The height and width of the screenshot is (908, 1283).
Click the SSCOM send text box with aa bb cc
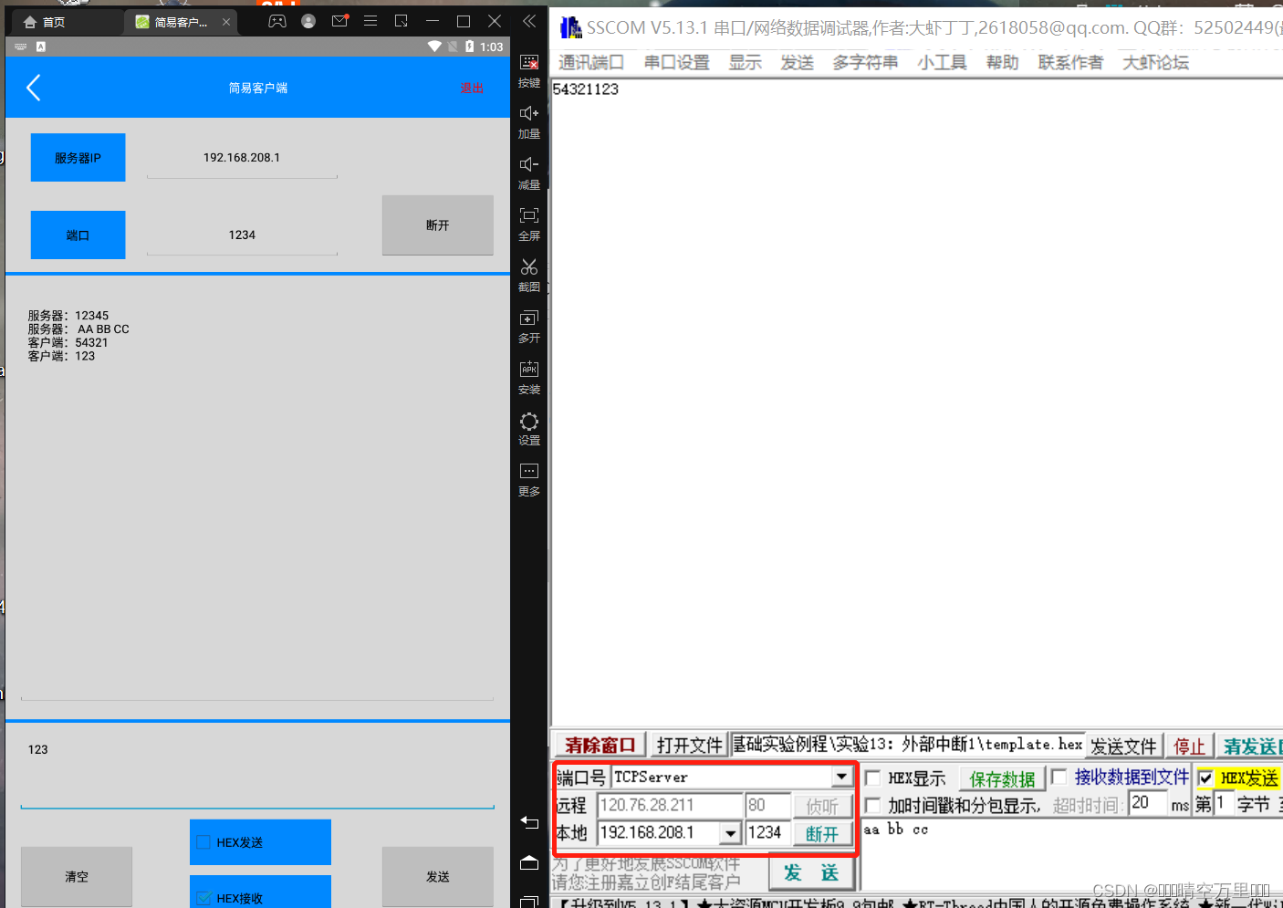coord(1071,854)
